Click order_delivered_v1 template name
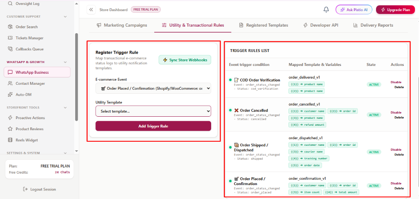This screenshot has width=419, height=199. (304, 77)
